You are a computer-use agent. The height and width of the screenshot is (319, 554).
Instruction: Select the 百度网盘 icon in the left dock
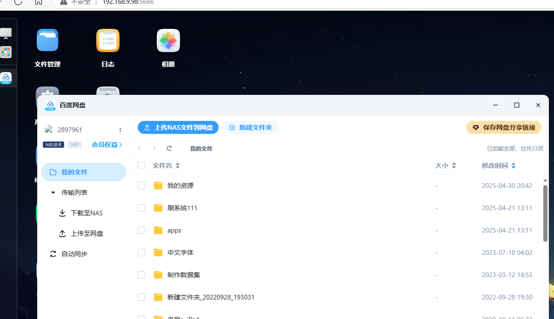(x=6, y=78)
